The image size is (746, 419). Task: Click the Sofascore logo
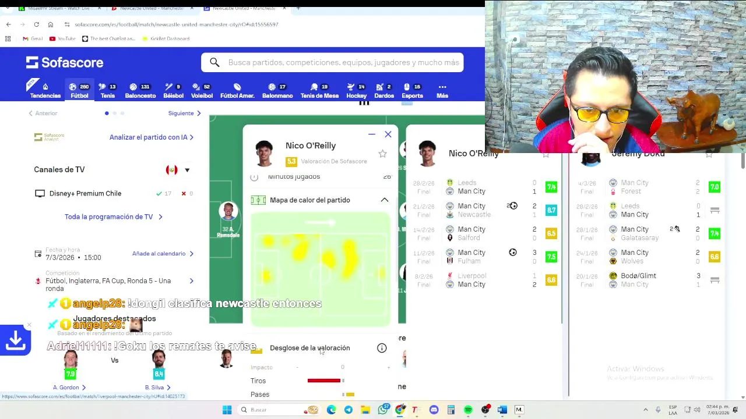click(x=65, y=62)
